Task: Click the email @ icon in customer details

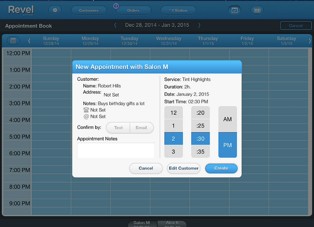Action: click(86, 116)
